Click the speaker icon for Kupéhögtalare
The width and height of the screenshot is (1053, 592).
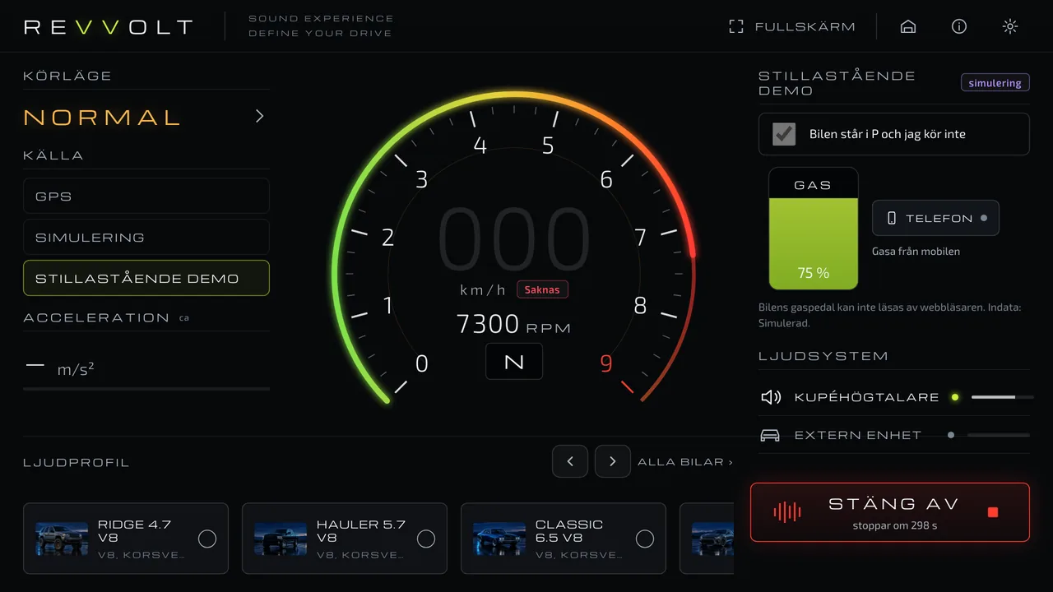coord(771,397)
